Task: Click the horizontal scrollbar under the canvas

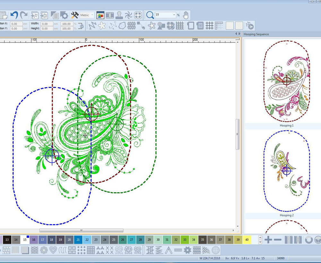Action: click(81, 231)
